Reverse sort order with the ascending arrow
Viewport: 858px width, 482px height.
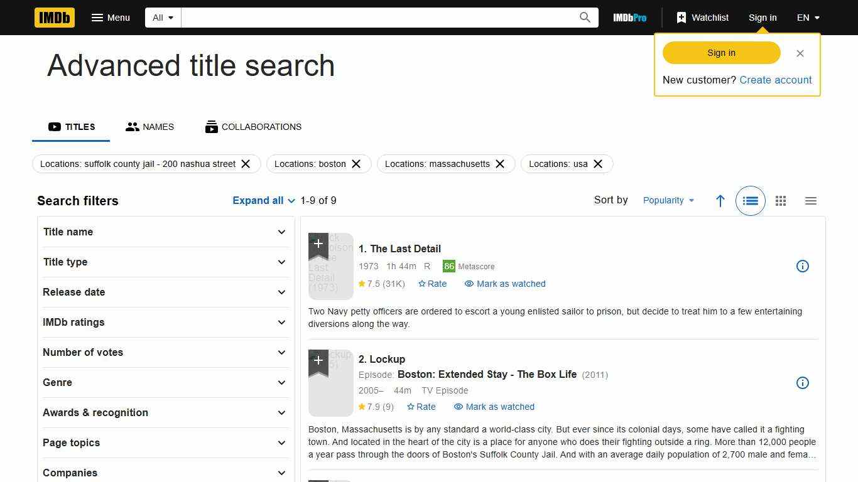pyautogui.click(x=720, y=201)
